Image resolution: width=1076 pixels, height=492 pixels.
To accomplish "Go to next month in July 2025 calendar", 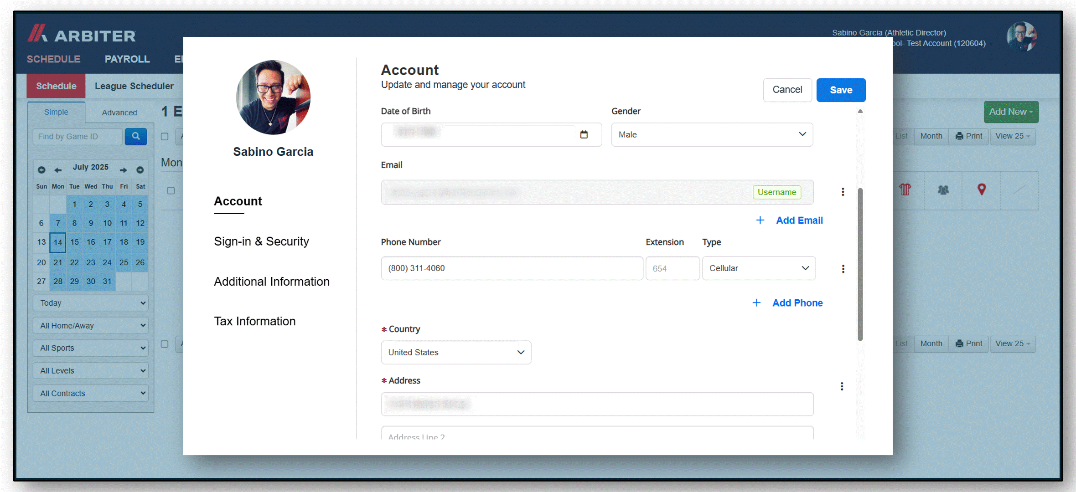I will [x=124, y=170].
